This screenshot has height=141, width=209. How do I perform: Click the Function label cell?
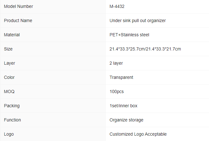point(53,120)
